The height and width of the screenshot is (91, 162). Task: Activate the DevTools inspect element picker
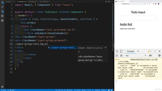click(117, 51)
